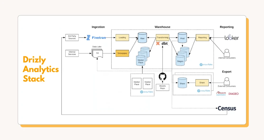Click the Ingestion heading
Viewport: 264px width, 140px height.
pos(98,27)
